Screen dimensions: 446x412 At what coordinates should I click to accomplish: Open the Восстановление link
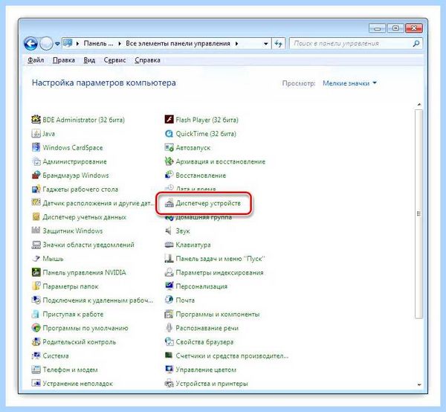[x=201, y=176]
